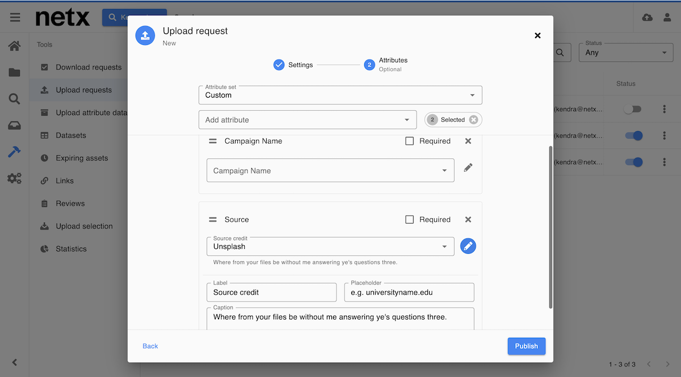Image resolution: width=681 pixels, height=377 pixels.
Task: Grab the drag handle of Campaign Name
Action: click(x=213, y=141)
